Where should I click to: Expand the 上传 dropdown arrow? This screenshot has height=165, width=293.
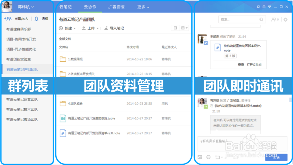coord(98,28)
